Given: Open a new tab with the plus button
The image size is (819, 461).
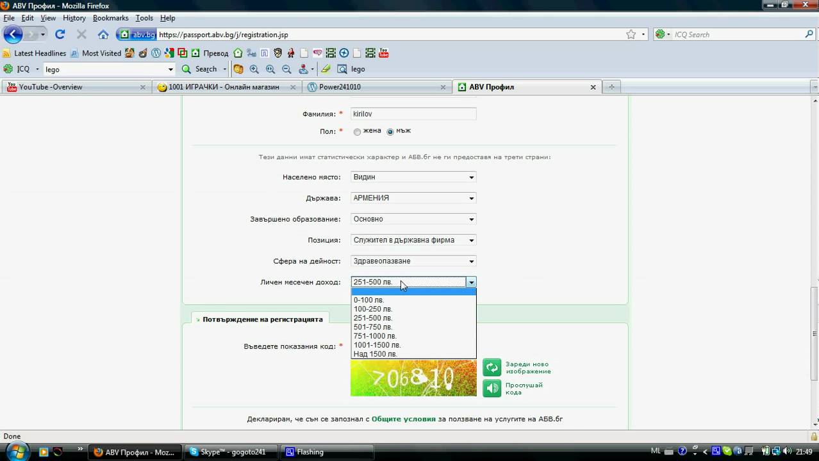Looking at the screenshot, I should pos(611,87).
